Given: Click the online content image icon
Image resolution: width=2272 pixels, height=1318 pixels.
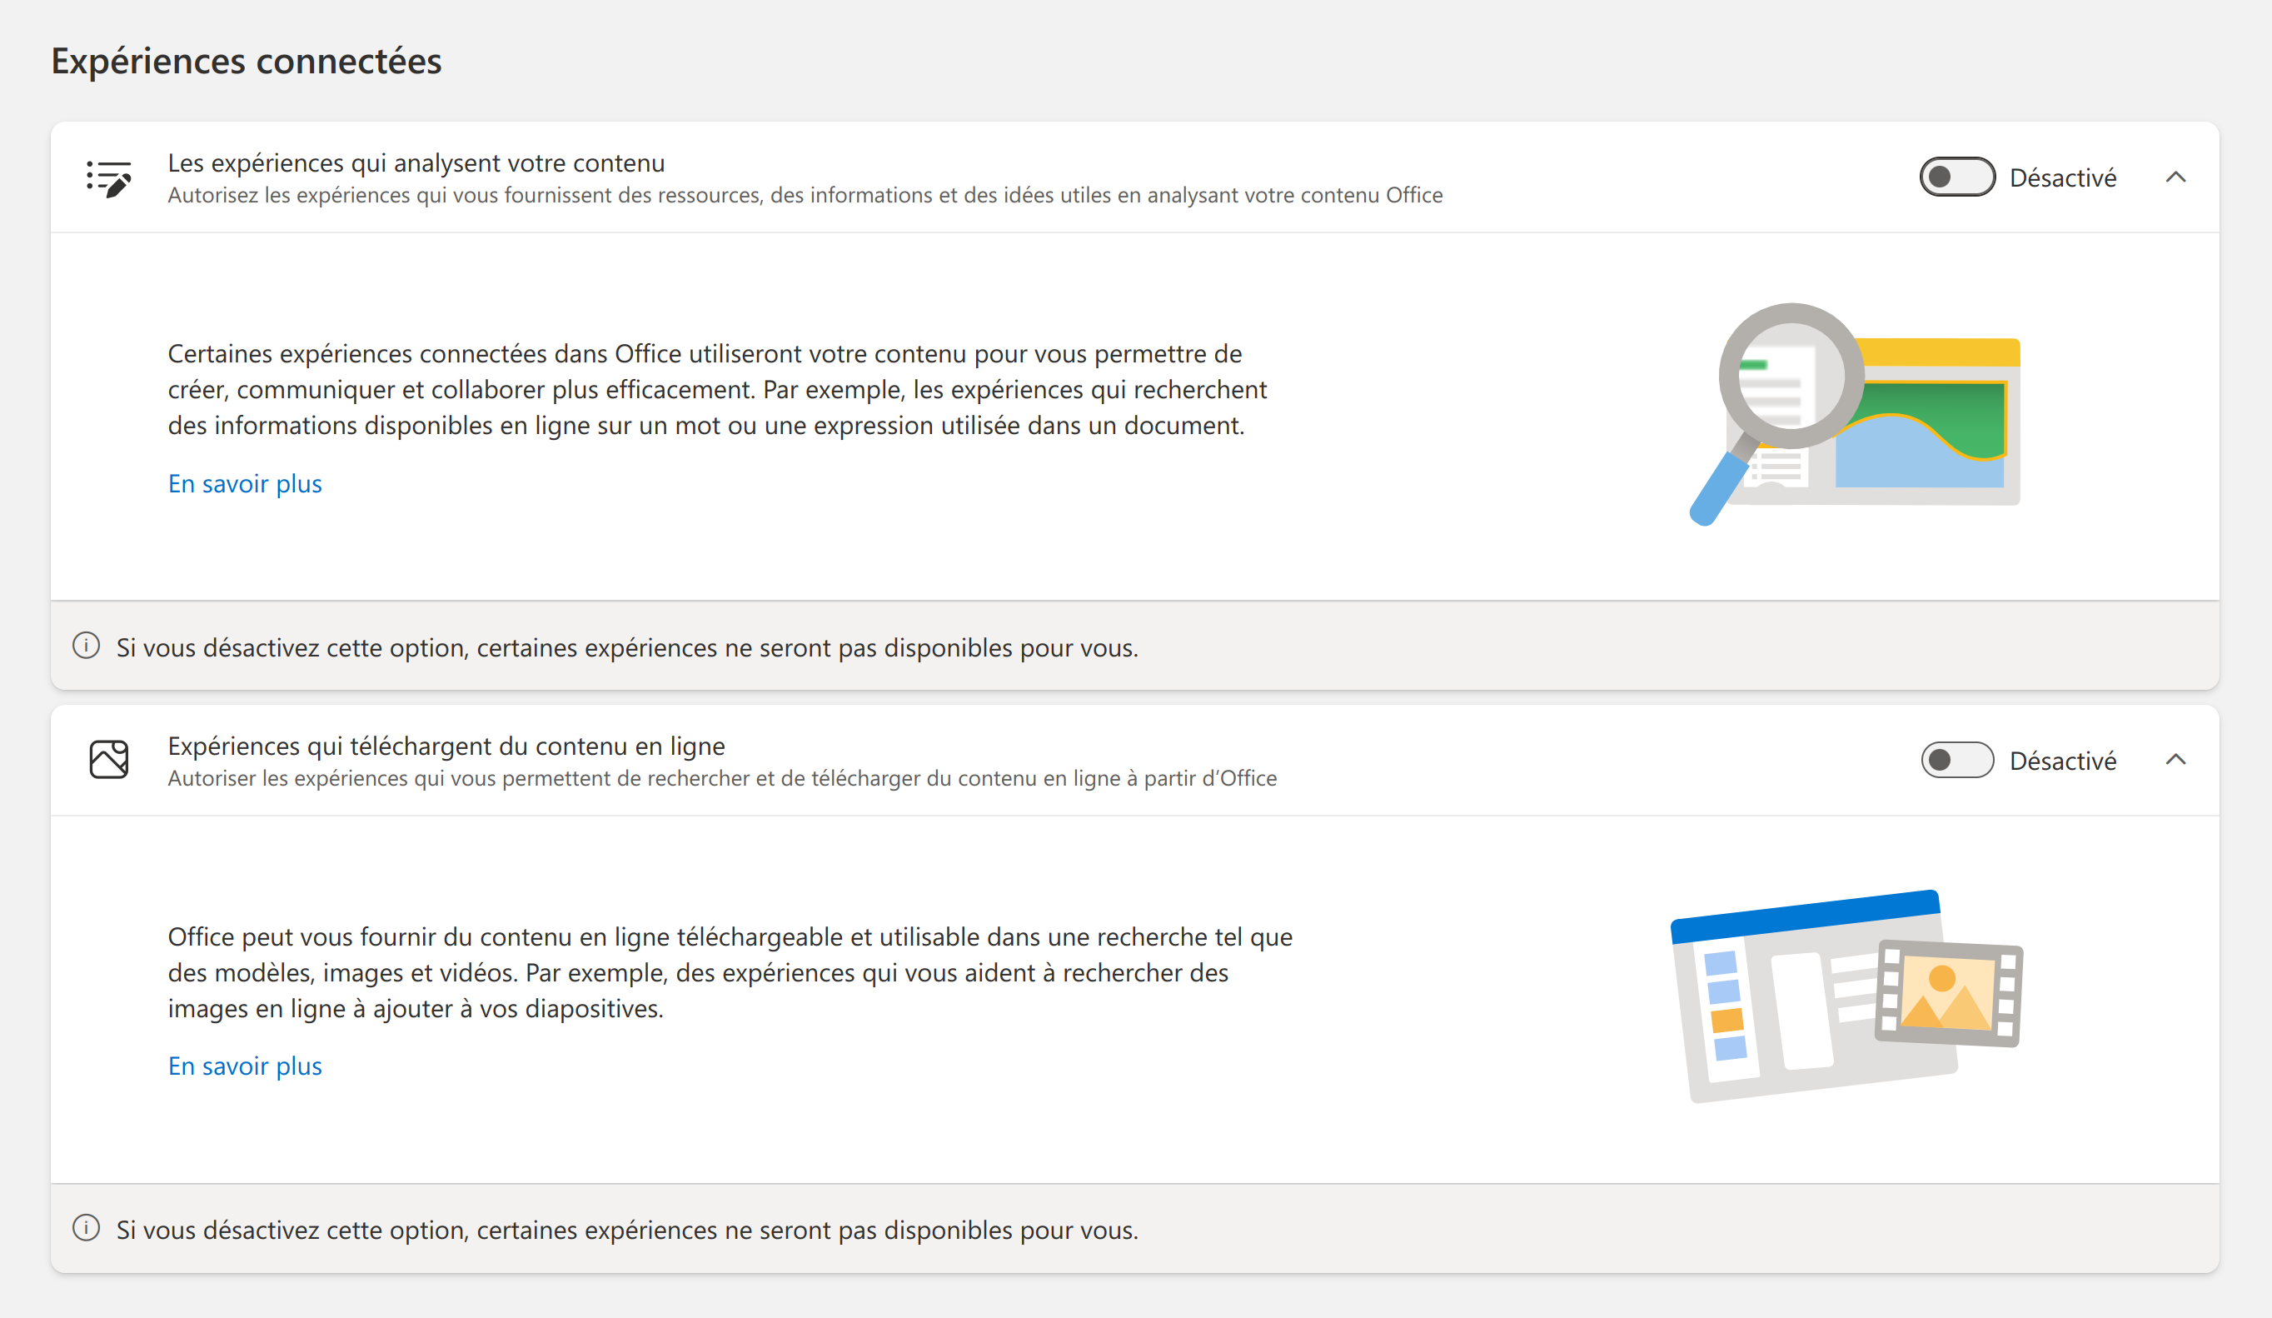Looking at the screenshot, I should [x=109, y=760].
